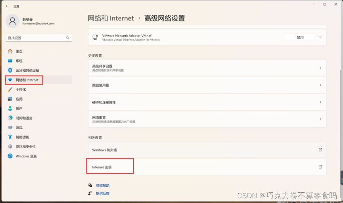Open the 游戏 controller icon
Image resolution: width=343 pixels, height=203 pixels.
[10, 127]
